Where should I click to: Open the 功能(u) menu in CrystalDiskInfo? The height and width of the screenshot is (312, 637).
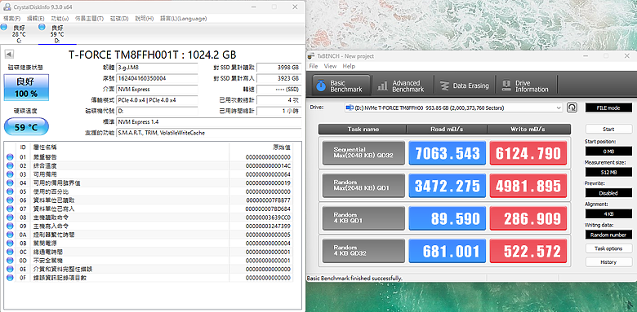click(60, 19)
